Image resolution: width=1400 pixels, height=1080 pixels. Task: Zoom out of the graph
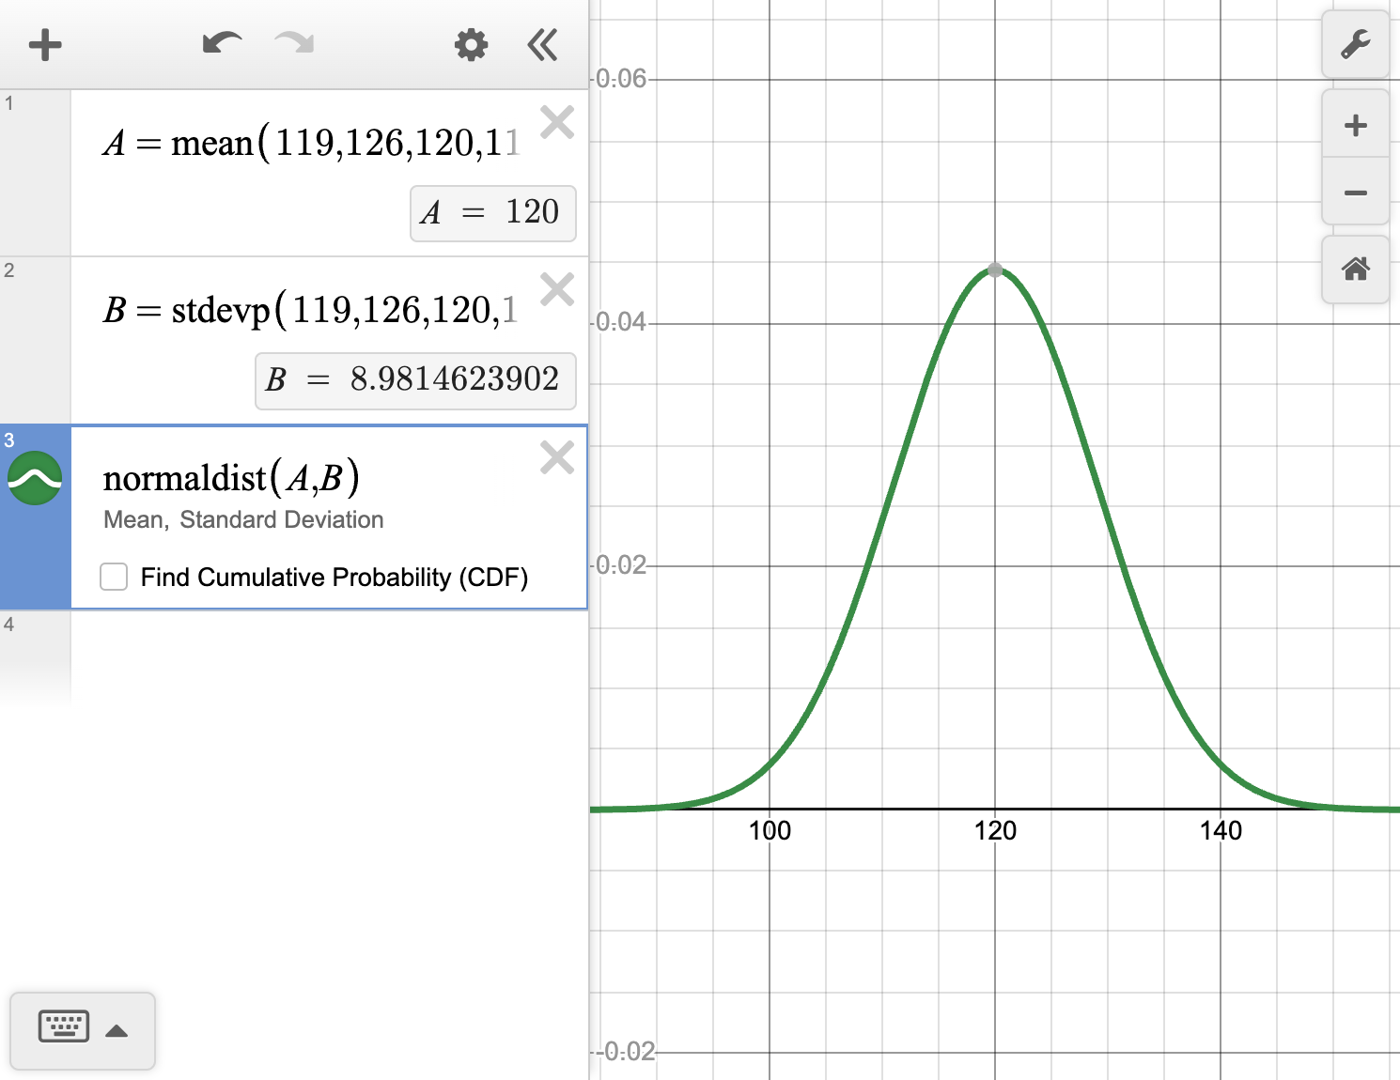click(1355, 192)
